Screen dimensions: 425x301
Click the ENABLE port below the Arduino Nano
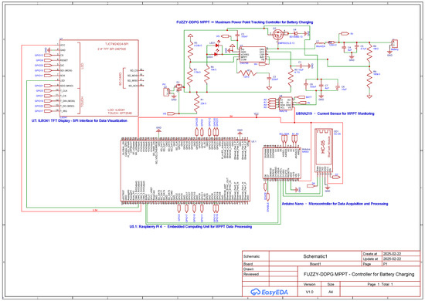(268, 197)
